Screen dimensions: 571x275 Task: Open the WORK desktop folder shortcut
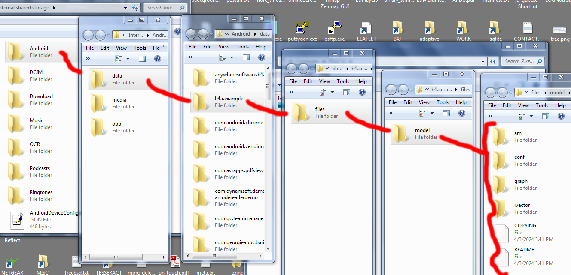463,31
